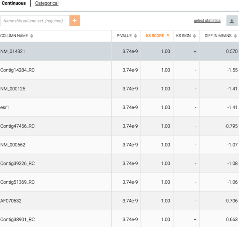Select the NM_000125 row
Screen dimensions: 239x227
click(x=120, y=89)
